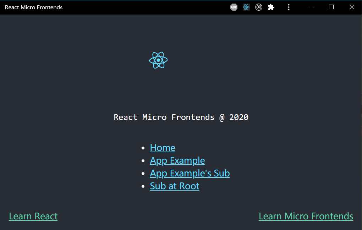Click the React atom logo
This screenshot has width=362, height=230.
(158, 60)
